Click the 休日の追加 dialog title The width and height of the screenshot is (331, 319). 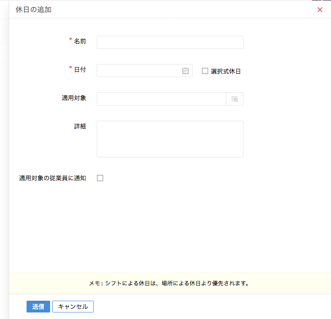(x=34, y=10)
